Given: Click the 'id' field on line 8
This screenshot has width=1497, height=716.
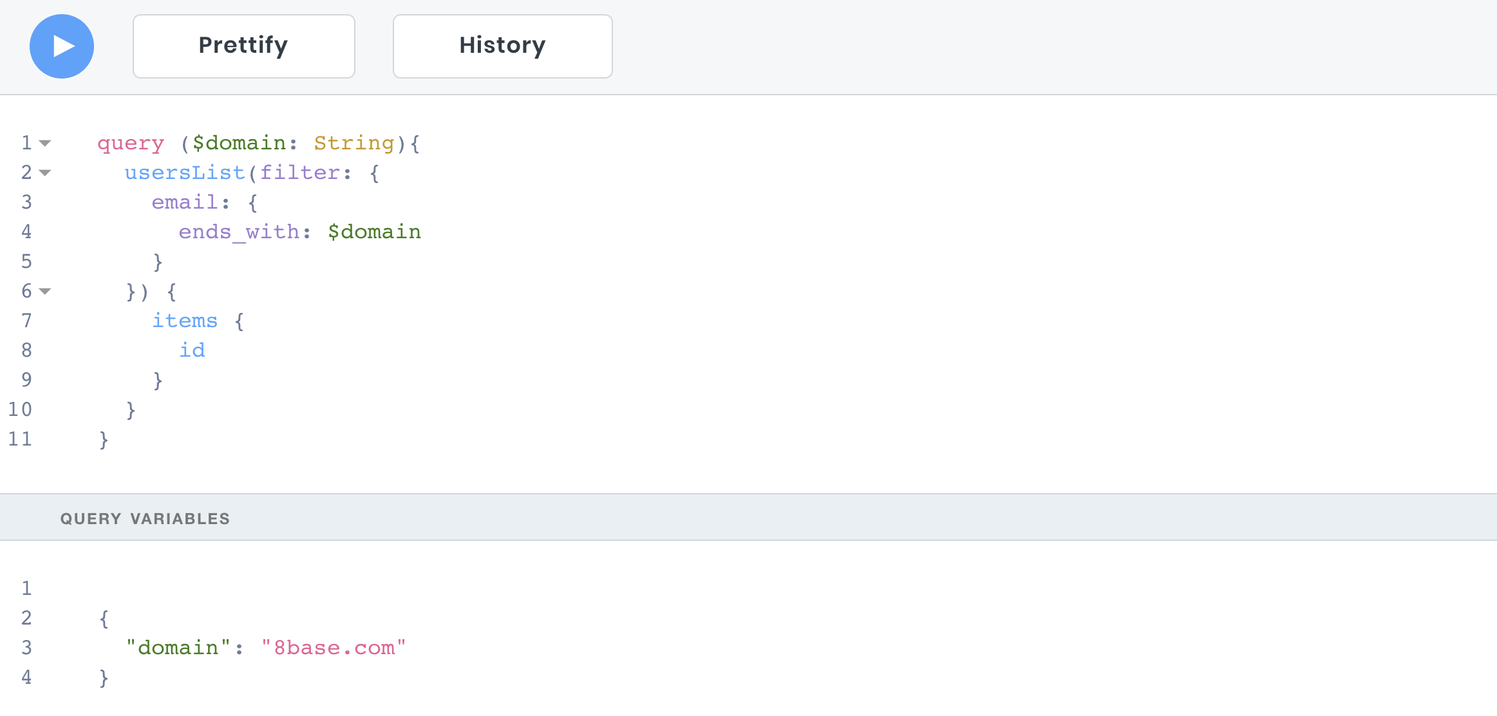Looking at the screenshot, I should (x=192, y=350).
